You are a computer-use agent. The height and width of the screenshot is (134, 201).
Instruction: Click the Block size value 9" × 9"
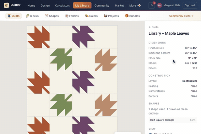pyautogui.click(x=193, y=58)
